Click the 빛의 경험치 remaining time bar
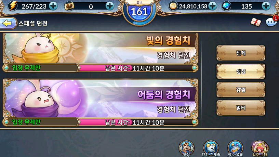 tap(136, 68)
